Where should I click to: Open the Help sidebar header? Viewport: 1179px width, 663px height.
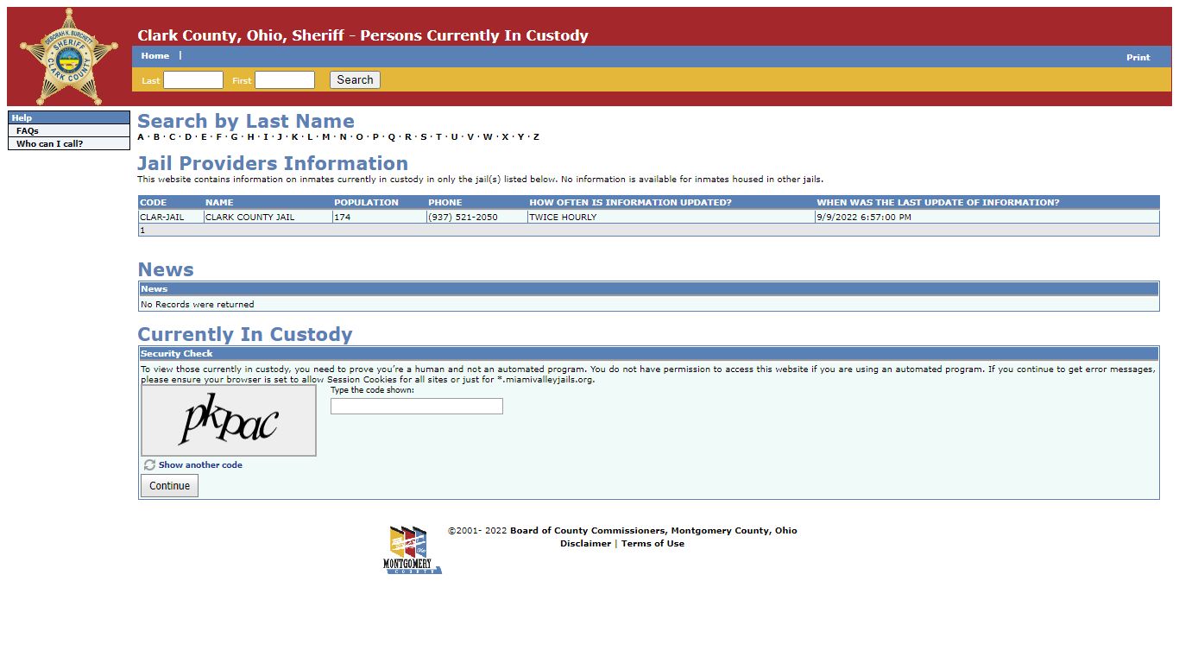click(69, 117)
